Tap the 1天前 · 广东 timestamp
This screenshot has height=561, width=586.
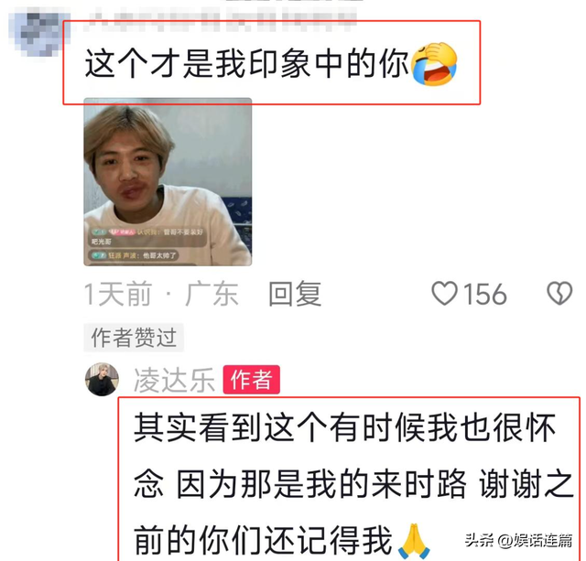[x=161, y=294]
